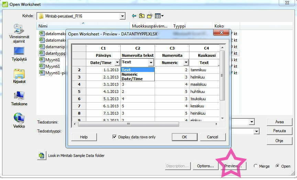Open Tietokone in the places bar
The width and height of the screenshot is (297, 180).
click(19, 98)
